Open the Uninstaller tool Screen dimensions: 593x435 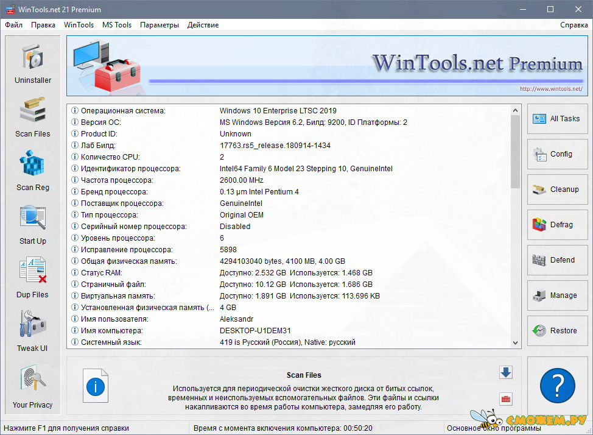point(33,63)
